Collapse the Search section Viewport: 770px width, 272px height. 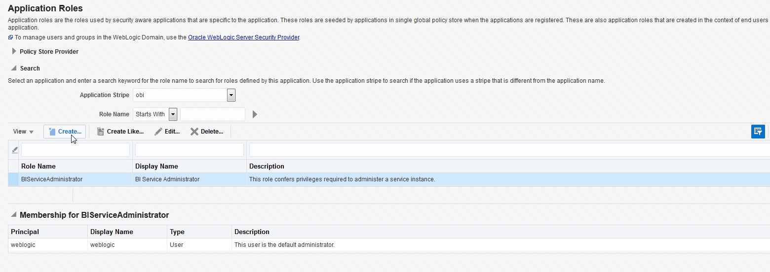[x=14, y=68]
